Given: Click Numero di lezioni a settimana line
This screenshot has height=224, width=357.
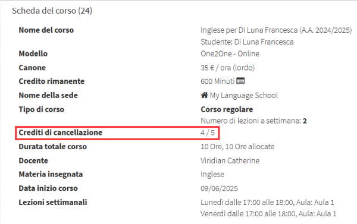Looking at the screenshot, I should pos(253,121).
